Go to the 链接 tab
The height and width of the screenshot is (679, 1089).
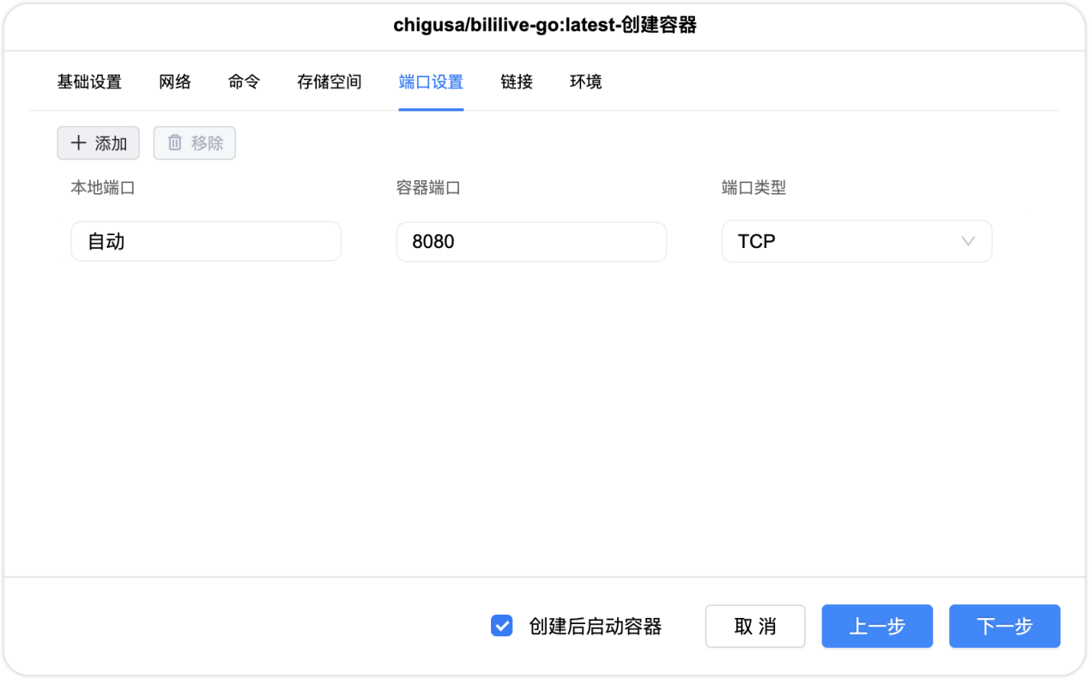(516, 82)
